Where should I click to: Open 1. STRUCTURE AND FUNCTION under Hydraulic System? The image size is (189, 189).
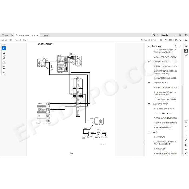click(166, 87)
